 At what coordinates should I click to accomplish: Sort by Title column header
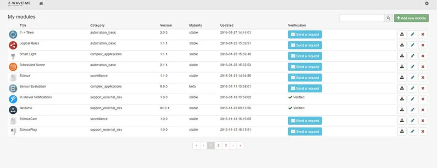pyautogui.click(x=23, y=26)
